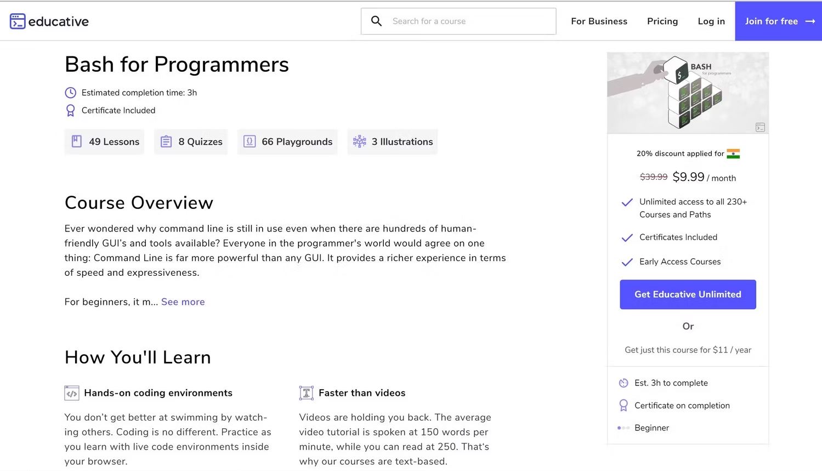Click Get Educative Unlimited button
Screen dimensions: 822x471
688,294
